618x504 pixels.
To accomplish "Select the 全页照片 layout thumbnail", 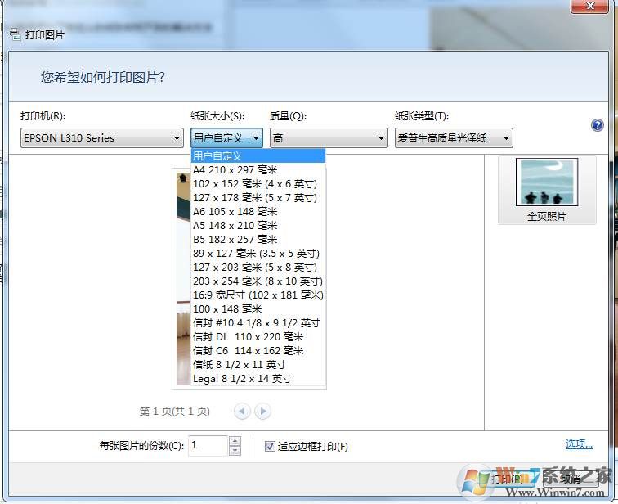I will [547, 190].
